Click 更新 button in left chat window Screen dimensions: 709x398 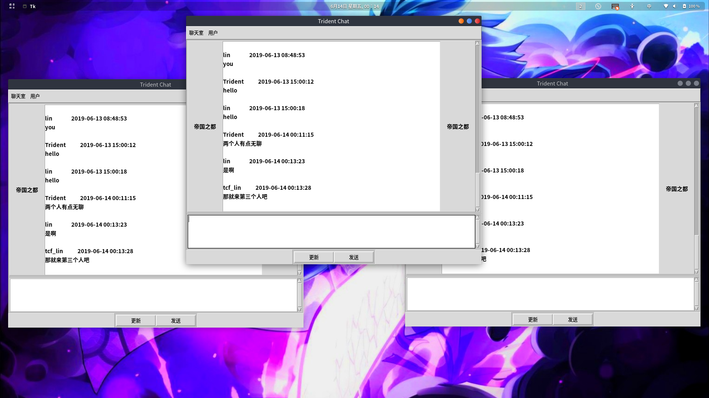coord(136,321)
